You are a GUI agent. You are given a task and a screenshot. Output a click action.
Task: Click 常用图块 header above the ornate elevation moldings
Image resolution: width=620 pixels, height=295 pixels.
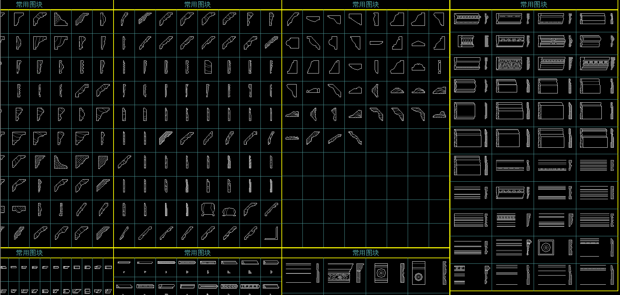[534, 4]
